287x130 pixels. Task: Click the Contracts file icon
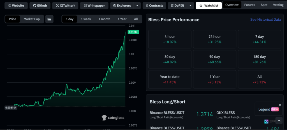[x=147, y=6]
